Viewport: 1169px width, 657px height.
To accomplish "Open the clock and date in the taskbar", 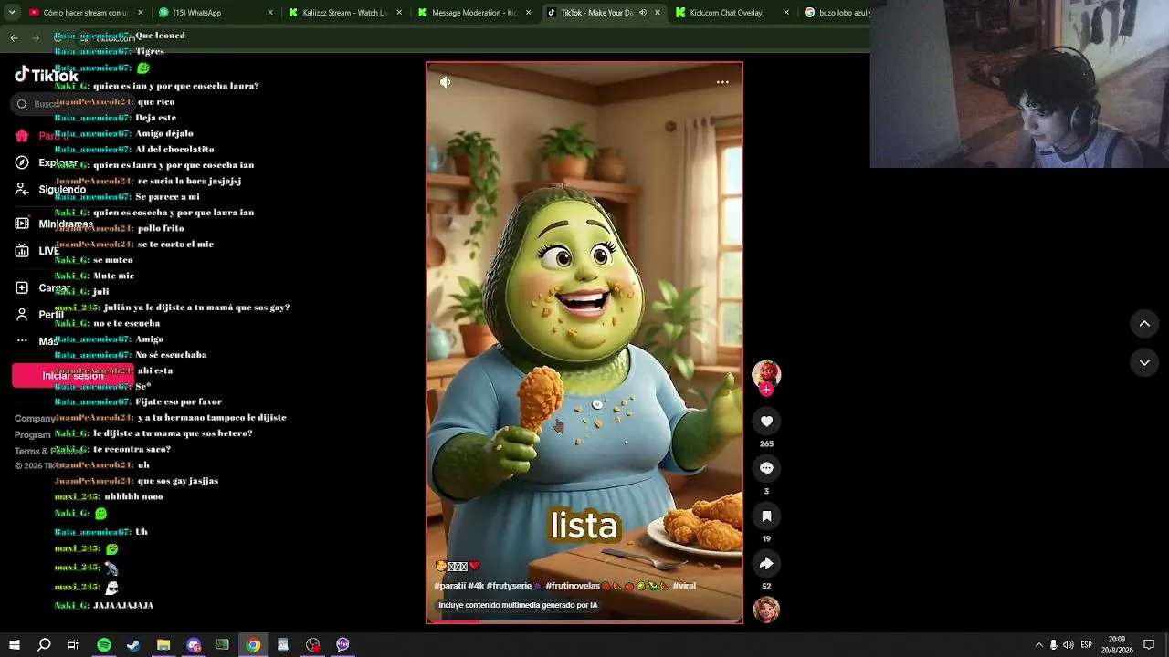I will click(x=1116, y=645).
